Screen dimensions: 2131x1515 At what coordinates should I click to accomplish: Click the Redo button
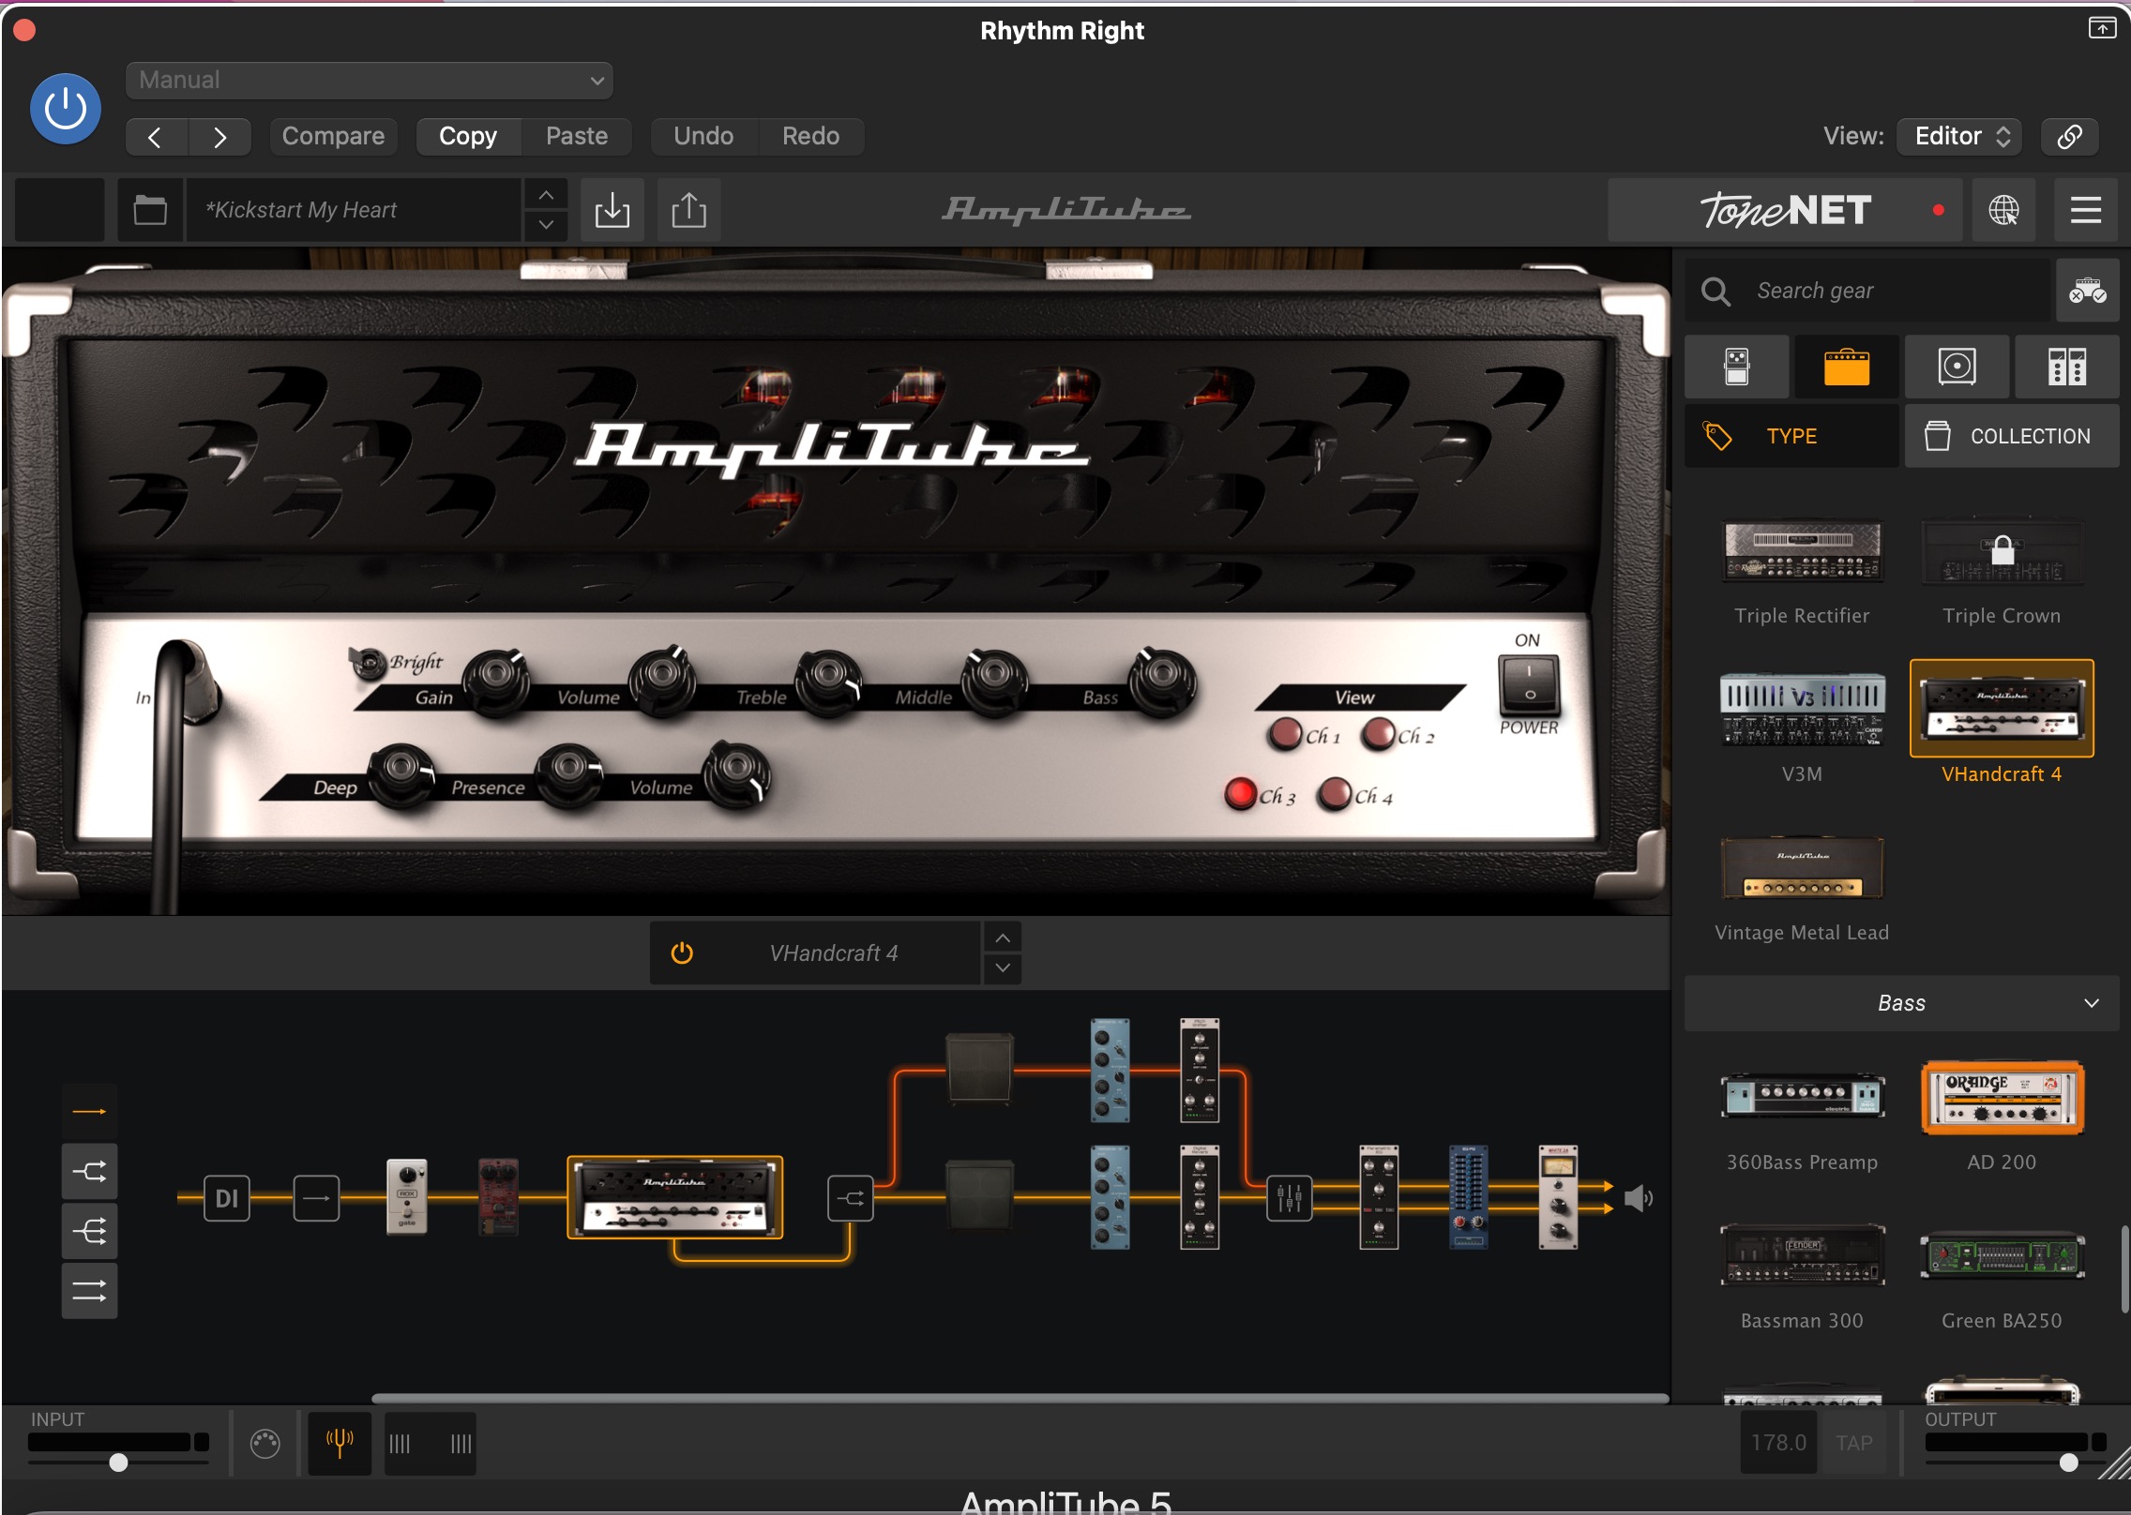[810, 137]
